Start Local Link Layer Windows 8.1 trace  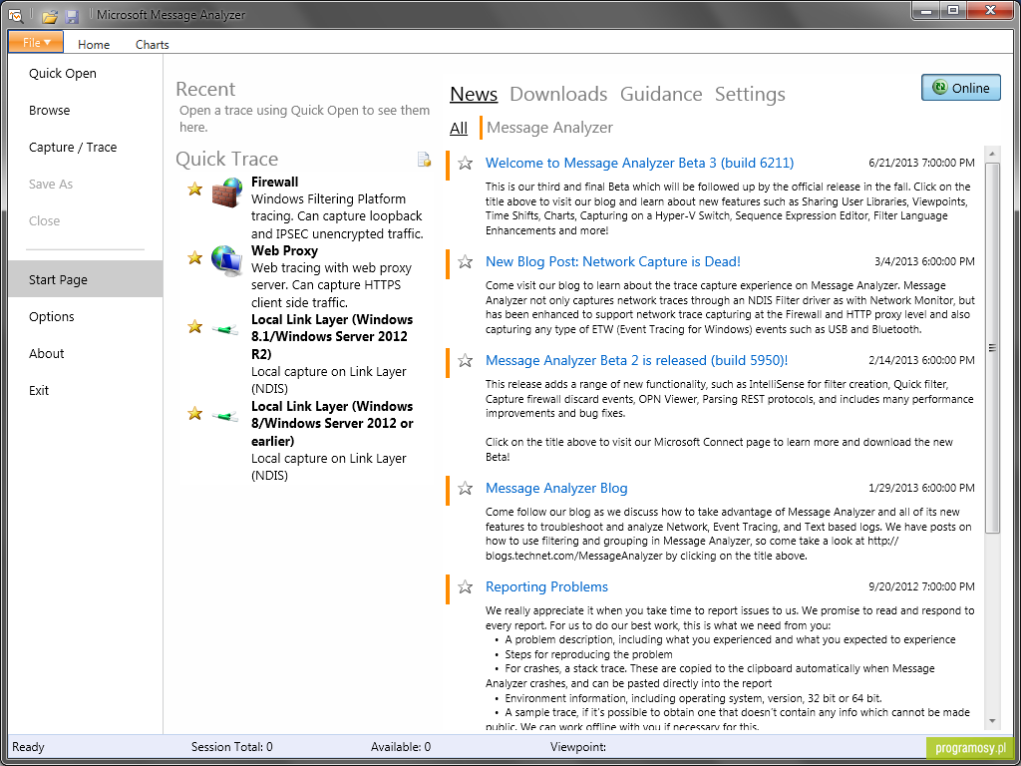coord(332,337)
